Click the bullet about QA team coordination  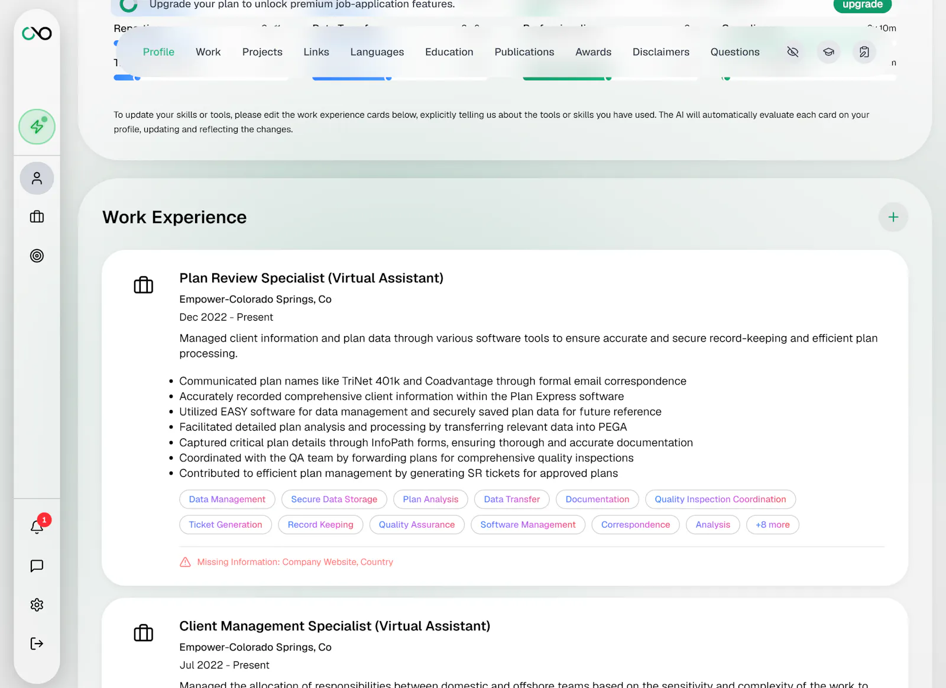coord(406,458)
